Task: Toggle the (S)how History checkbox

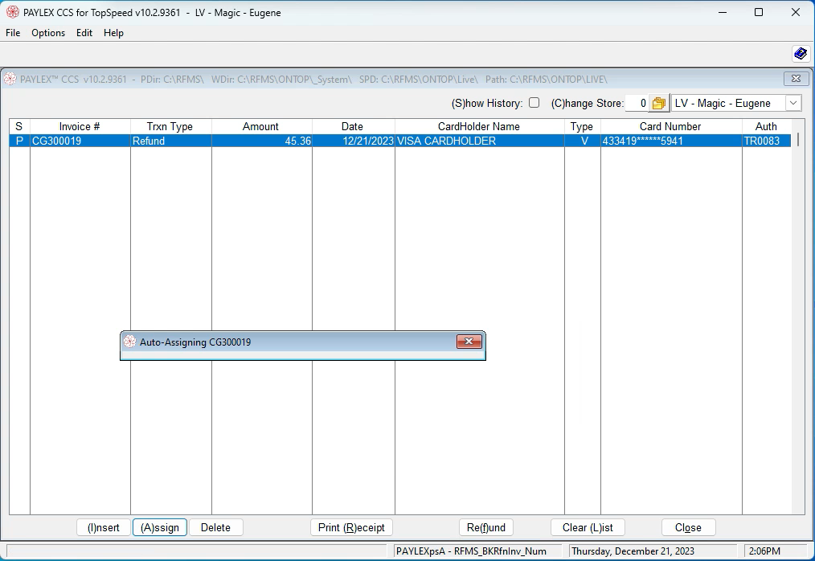Action: (534, 102)
